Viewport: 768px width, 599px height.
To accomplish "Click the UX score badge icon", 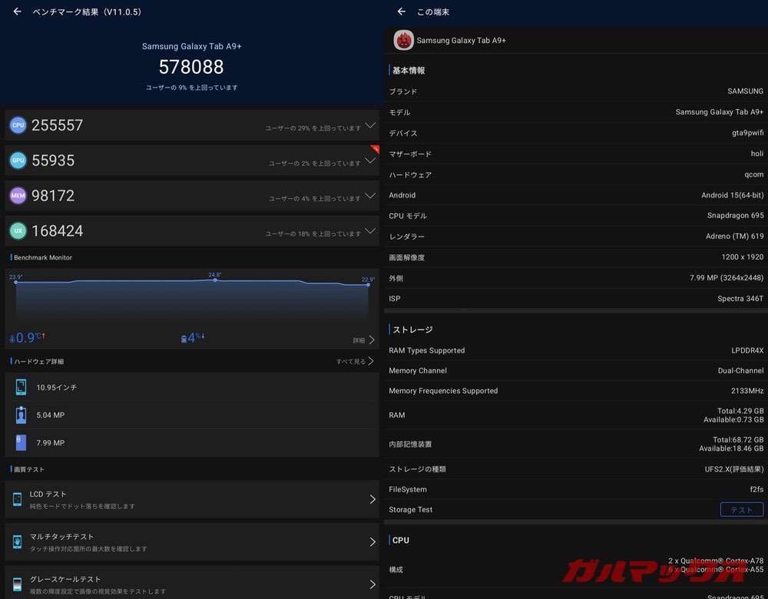I will click(18, 230).
